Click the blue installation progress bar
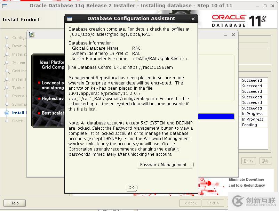The height and width of the screenshot is (211, 279). pos(216,116)
